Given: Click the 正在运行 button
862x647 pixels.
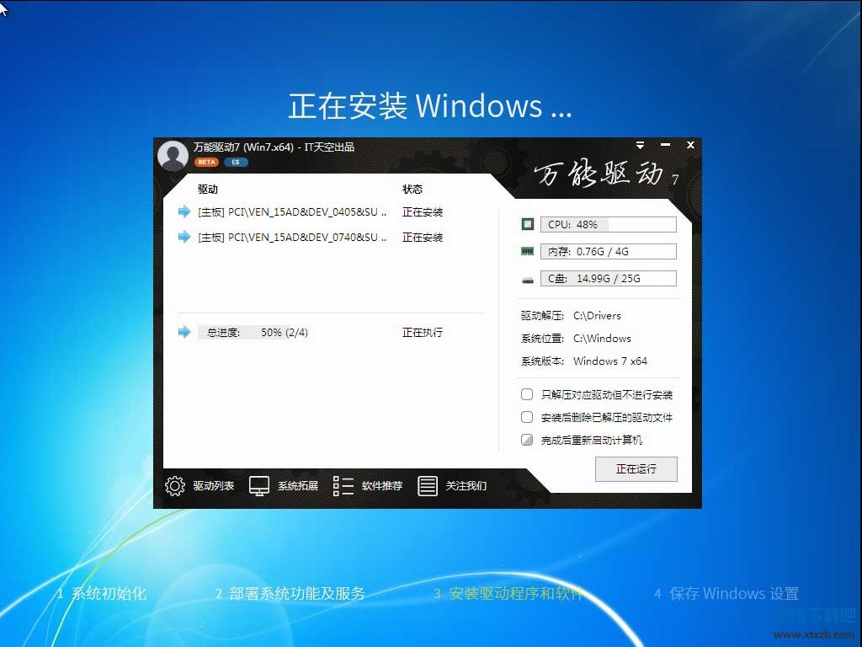Looking at the screenshot, I should click(x=636, y=469).
